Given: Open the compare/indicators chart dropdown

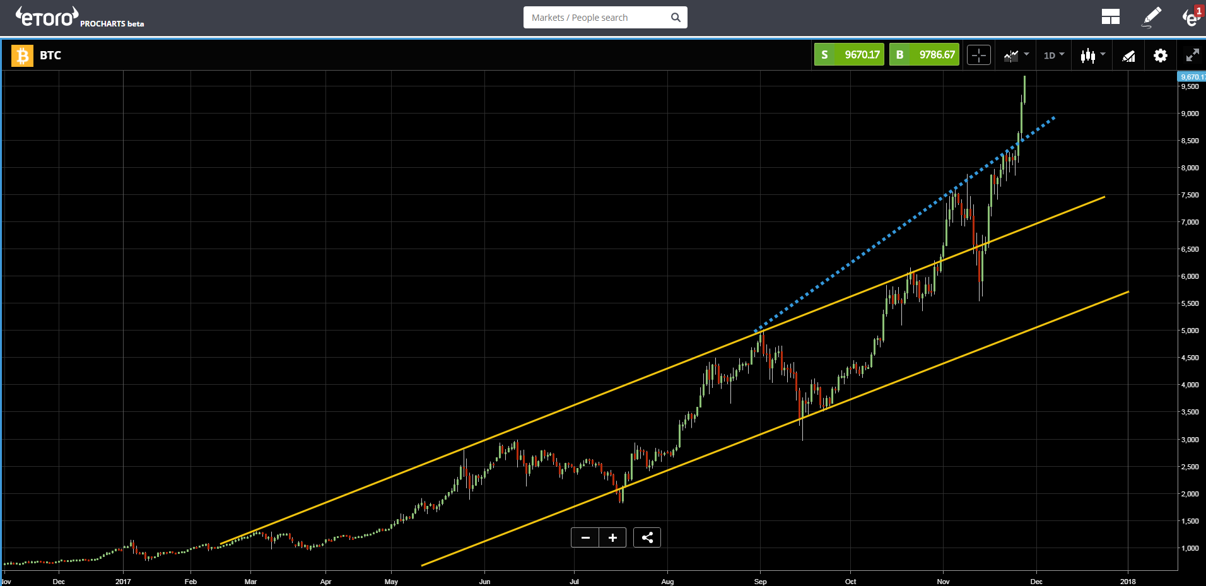Looking at the screenshot, I should [x=1016, y=56].
